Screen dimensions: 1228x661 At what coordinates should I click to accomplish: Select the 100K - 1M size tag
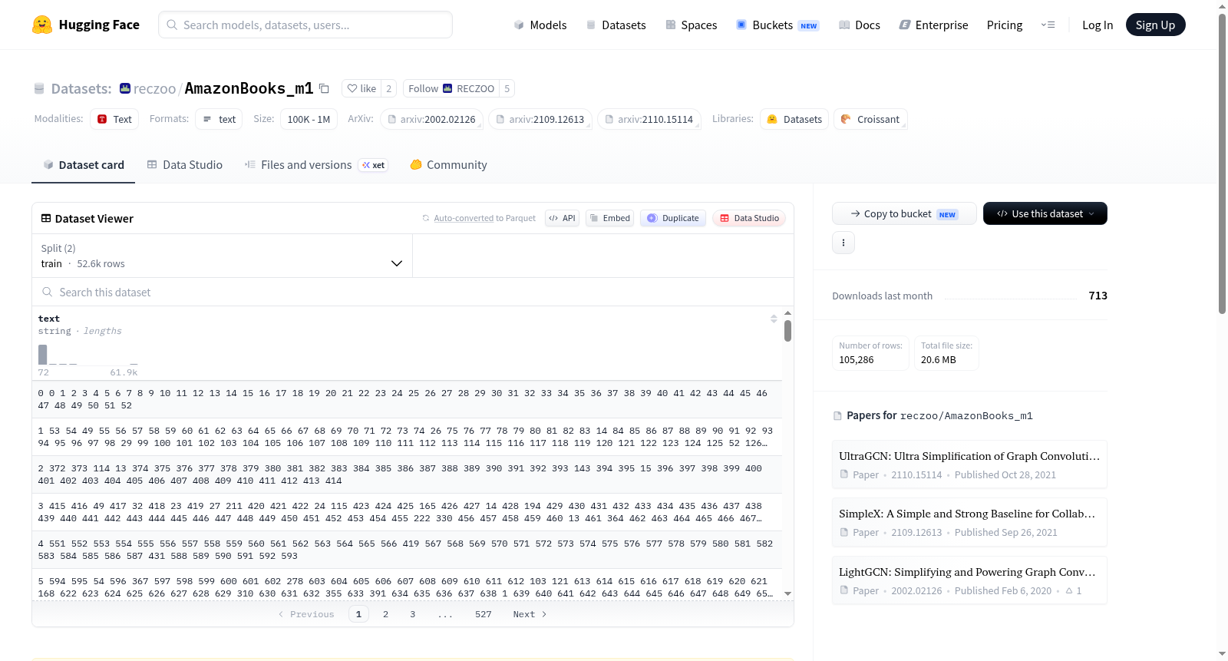coord(309,119)
